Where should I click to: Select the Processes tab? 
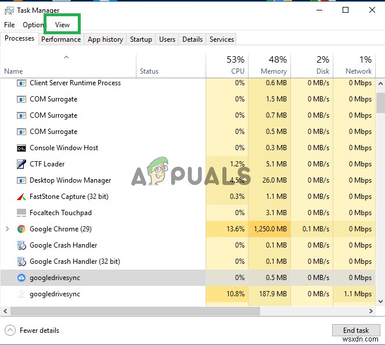click(19, 38)
